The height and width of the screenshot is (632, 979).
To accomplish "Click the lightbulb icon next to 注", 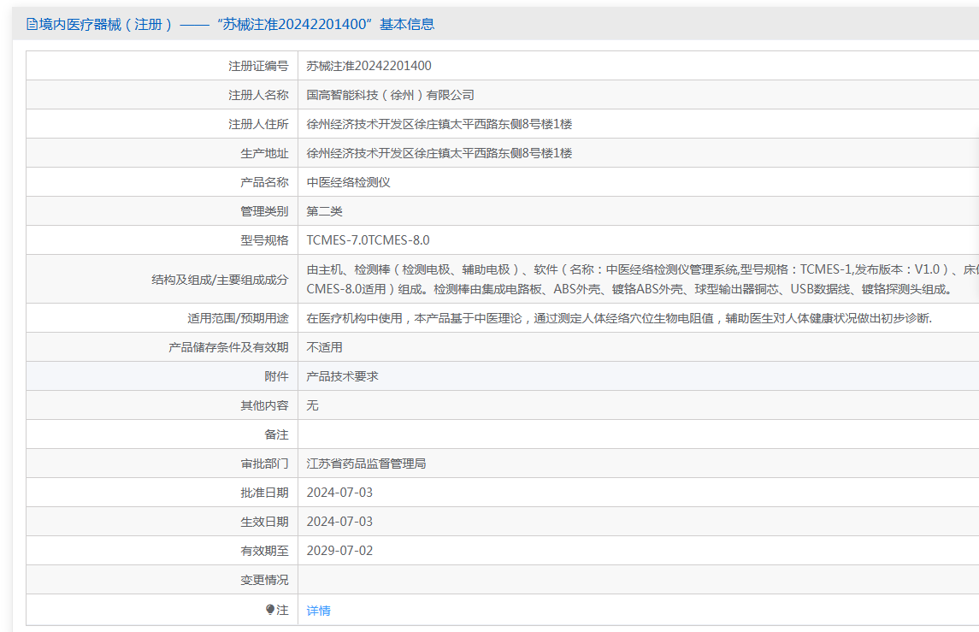I will 269,610.
